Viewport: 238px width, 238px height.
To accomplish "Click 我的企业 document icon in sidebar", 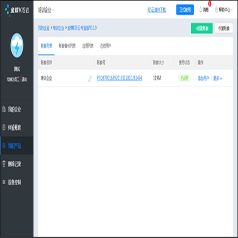I will (x=4, y=109).
